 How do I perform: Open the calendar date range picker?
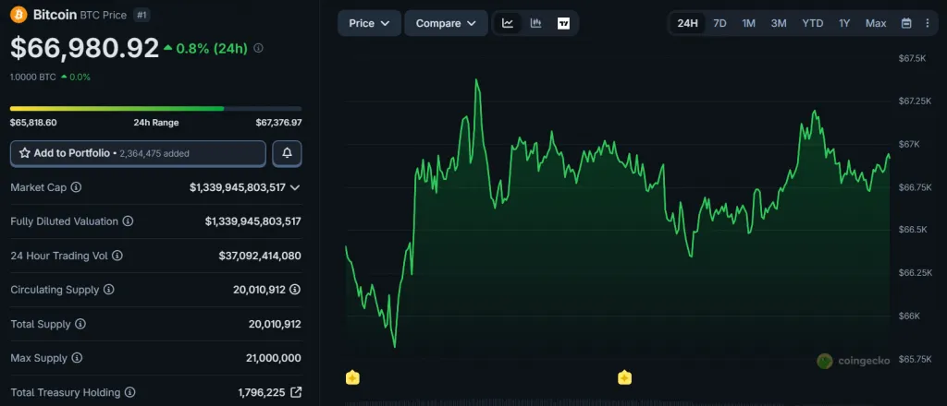[x=906, y=23]
